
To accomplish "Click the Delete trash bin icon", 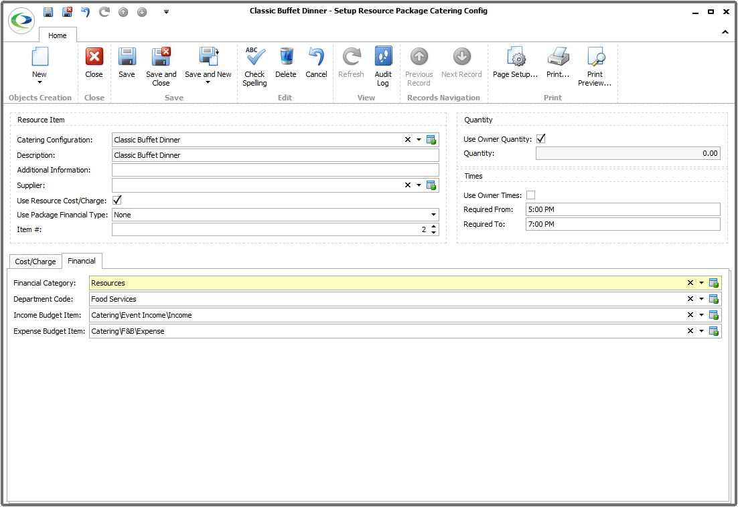I will pos(286,56).
